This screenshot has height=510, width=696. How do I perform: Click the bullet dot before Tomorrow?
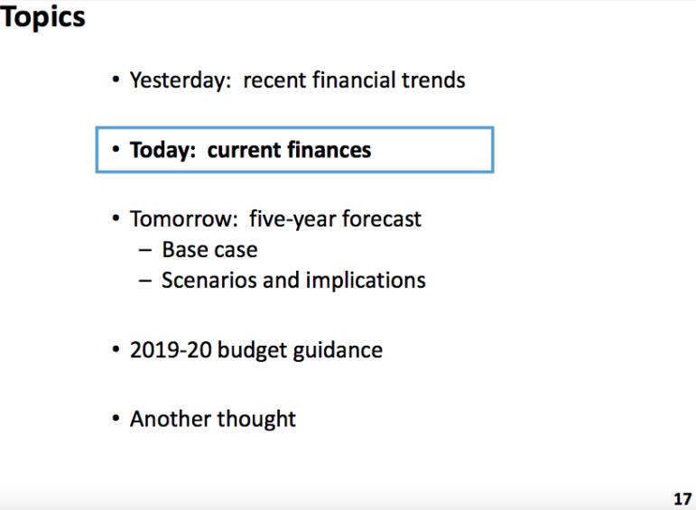pyautogui.click(x=116, y=218)
